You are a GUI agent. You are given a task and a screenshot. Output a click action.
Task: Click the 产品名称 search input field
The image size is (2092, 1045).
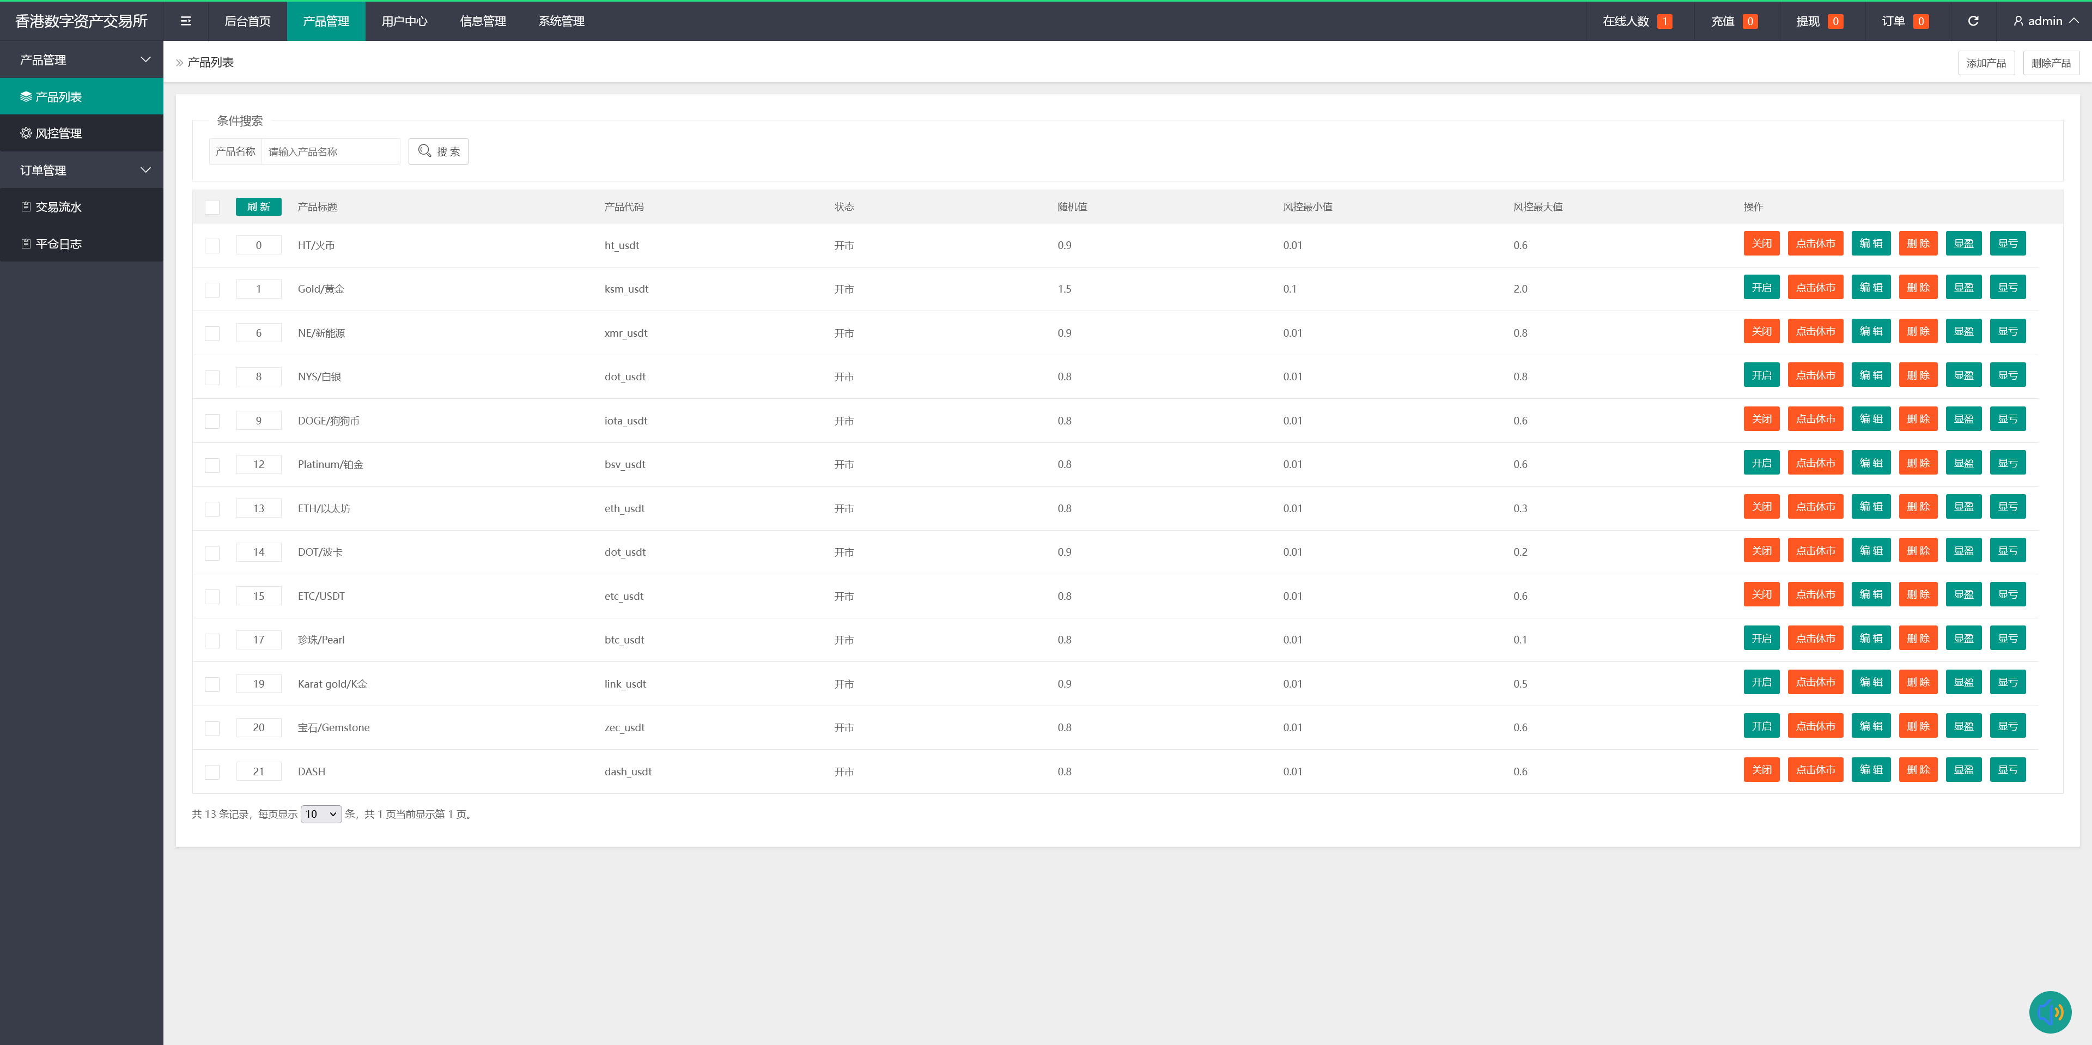coord(330,152)
